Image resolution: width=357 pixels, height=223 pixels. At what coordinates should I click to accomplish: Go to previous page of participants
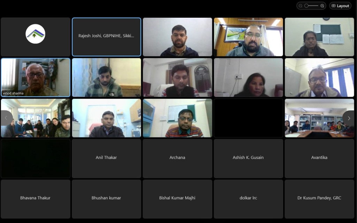[6, 118]
